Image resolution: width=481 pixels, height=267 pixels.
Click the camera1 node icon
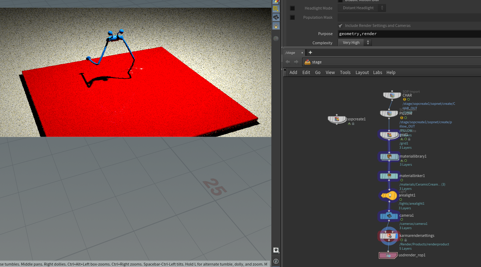coord(389,215)
